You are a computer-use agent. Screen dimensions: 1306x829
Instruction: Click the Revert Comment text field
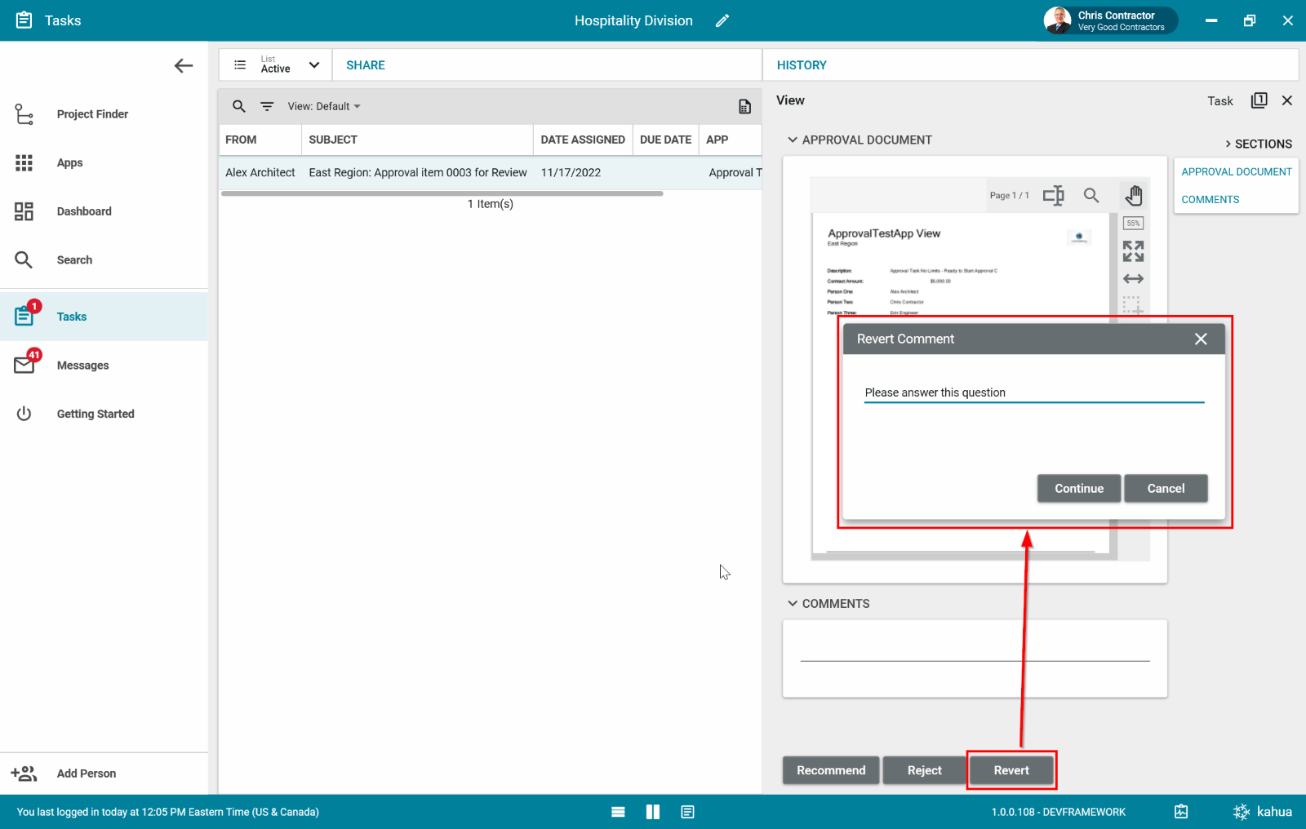tap(1033, 392)
